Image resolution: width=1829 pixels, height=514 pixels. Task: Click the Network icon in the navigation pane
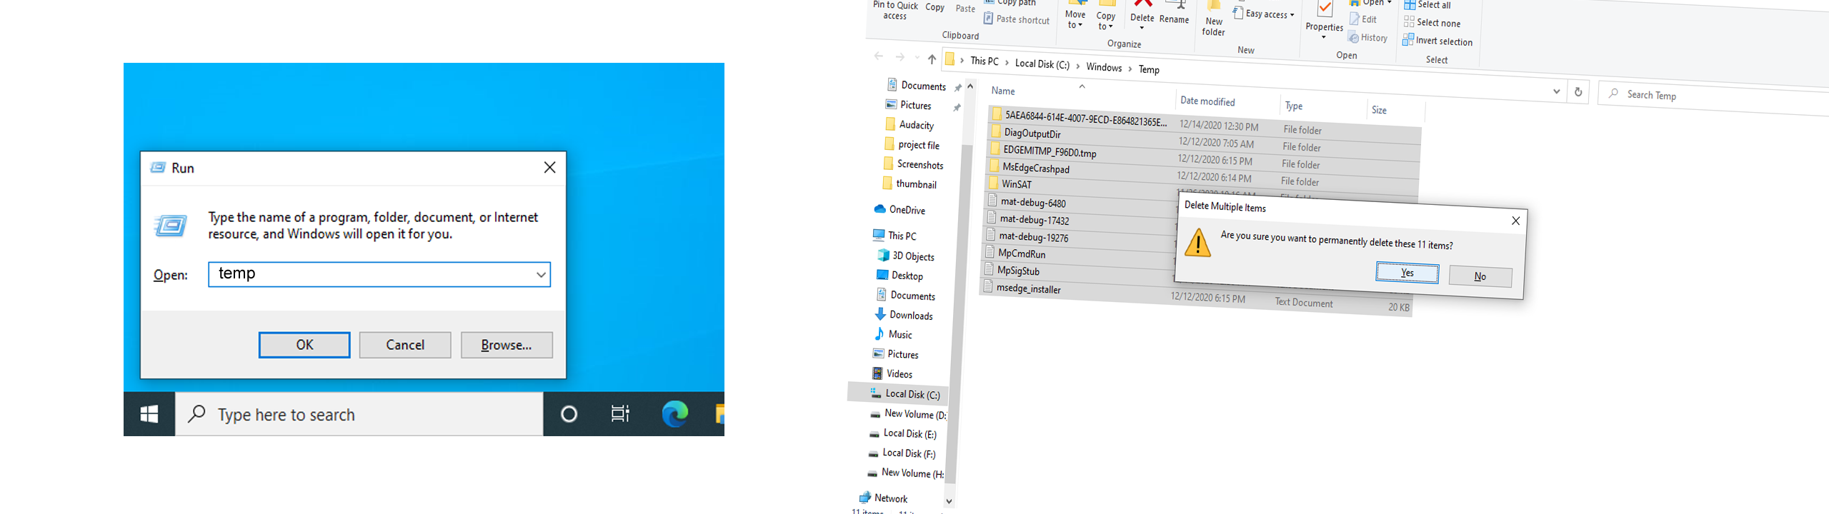coord(865,497)
